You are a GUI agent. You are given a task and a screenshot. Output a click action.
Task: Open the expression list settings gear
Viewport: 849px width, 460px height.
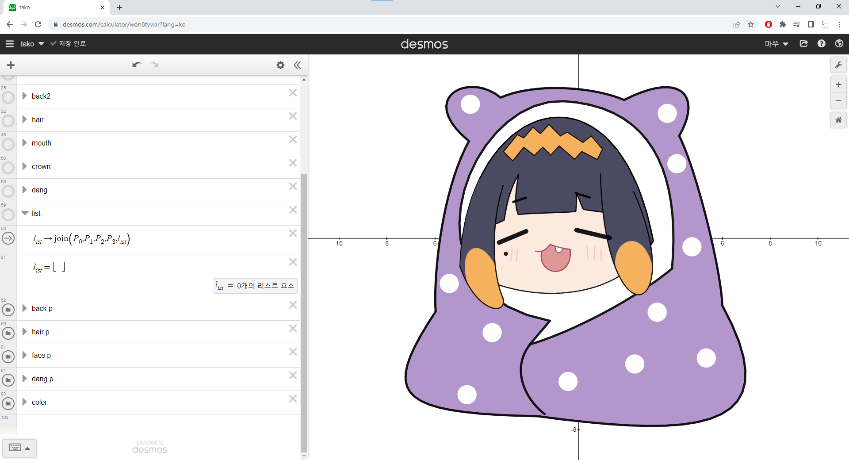(x=280, y=65)
